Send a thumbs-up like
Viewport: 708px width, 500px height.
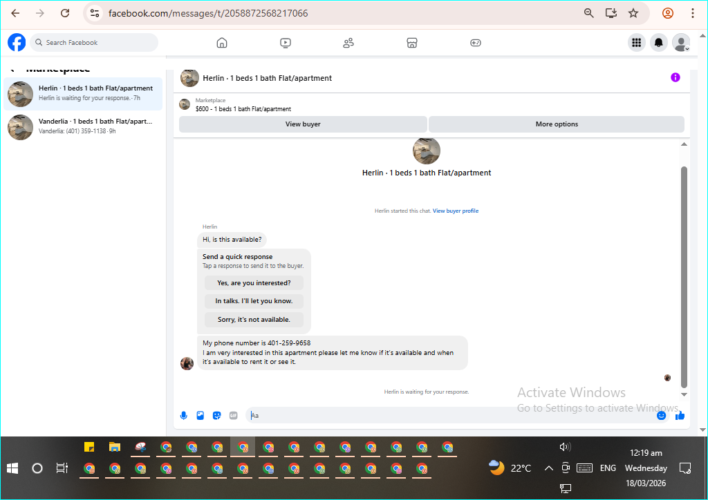coord(680,415)
